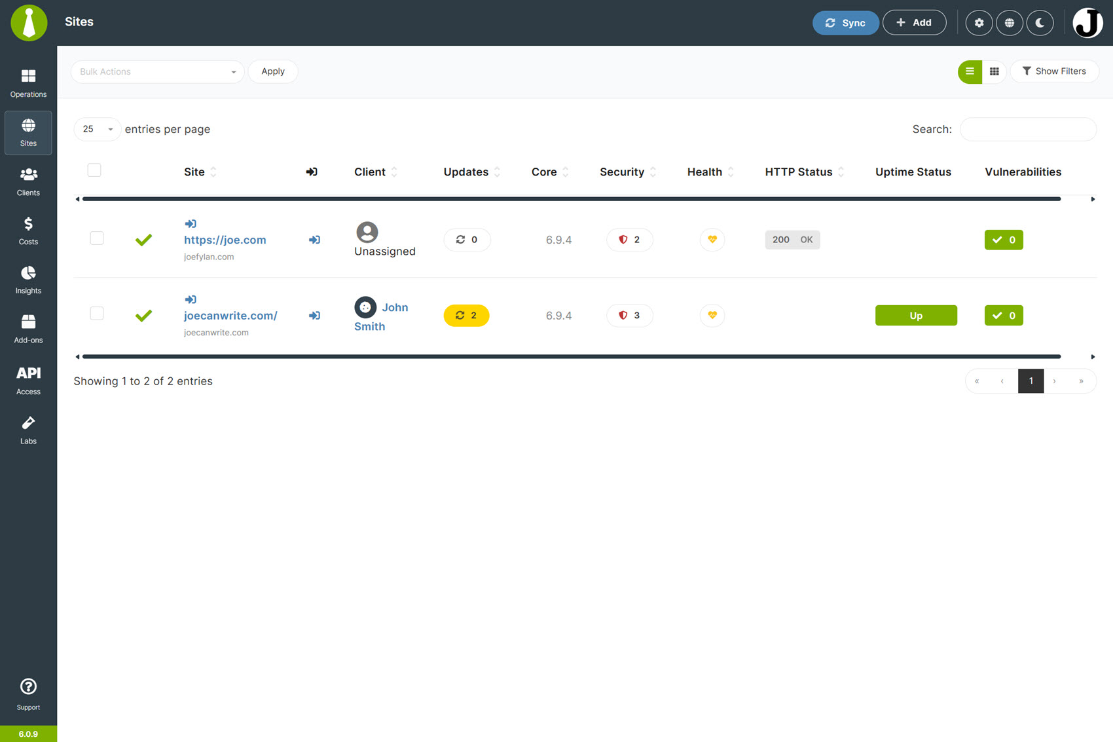
Task: Open the Bulk Actions dropdown
Action: pyautogui.click(x=157, y=71)
